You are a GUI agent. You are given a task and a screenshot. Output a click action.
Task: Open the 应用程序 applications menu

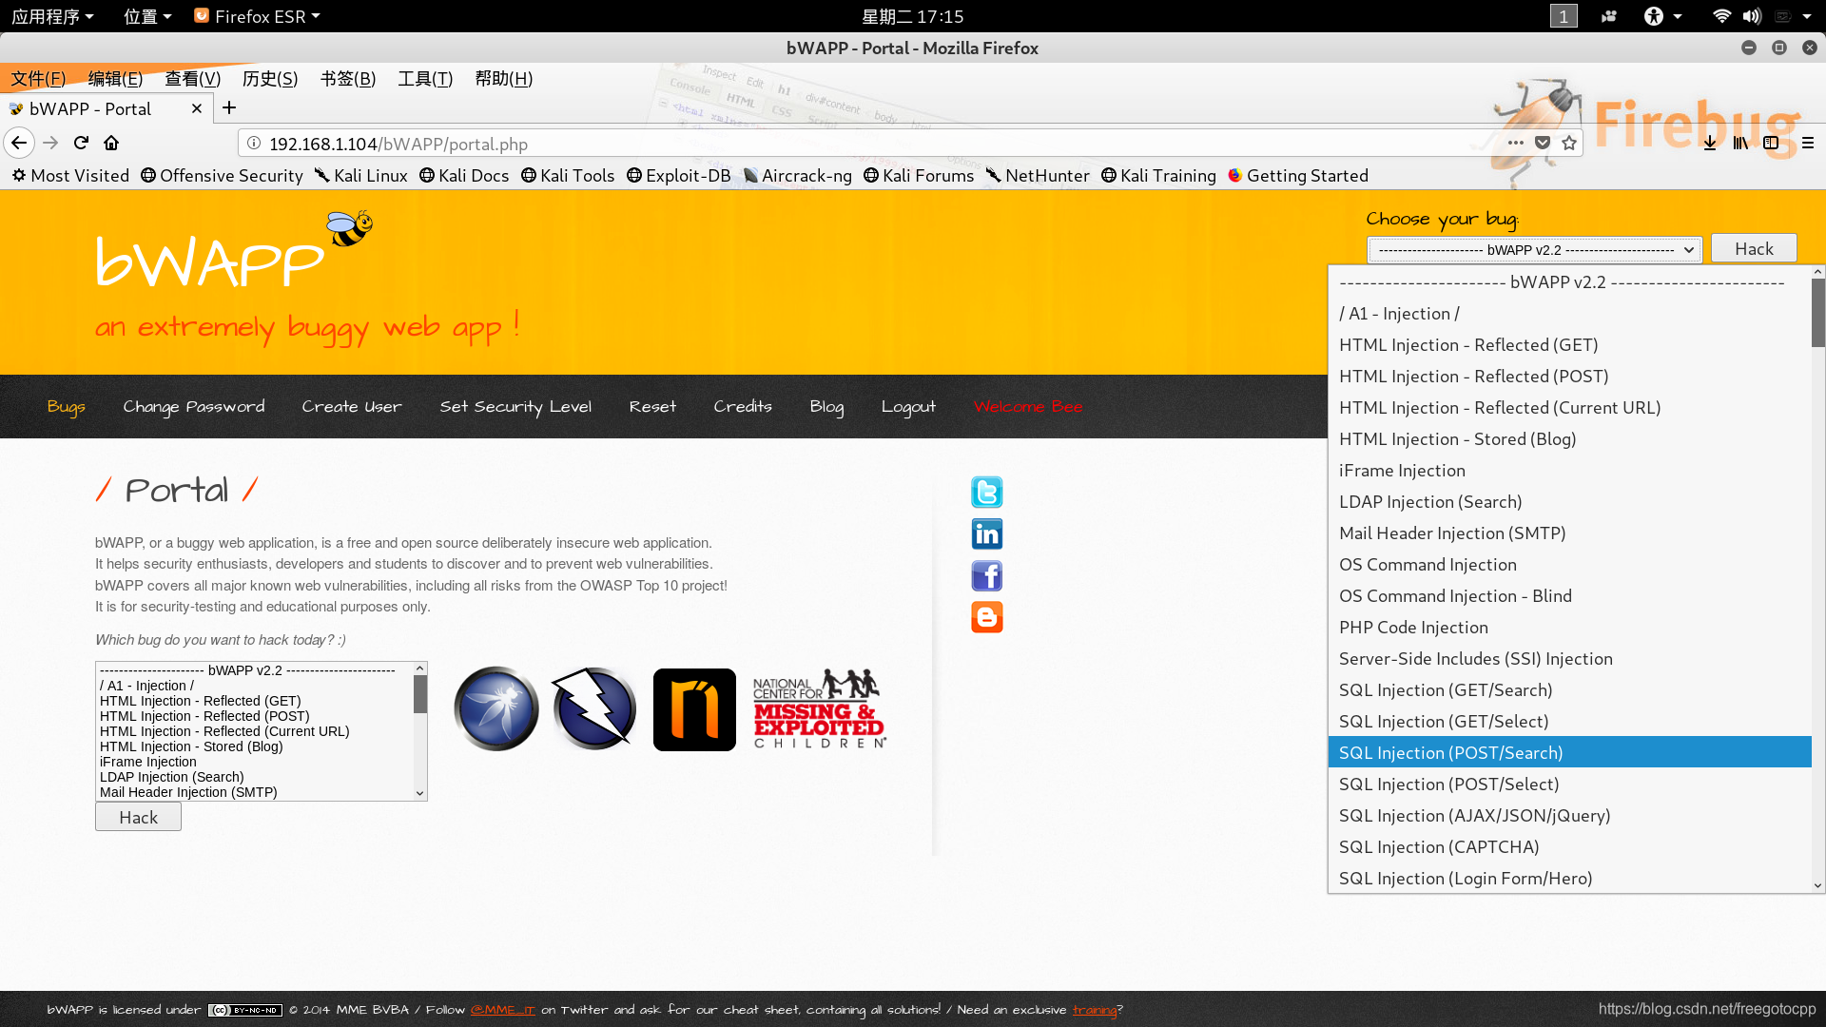[52, 16]
